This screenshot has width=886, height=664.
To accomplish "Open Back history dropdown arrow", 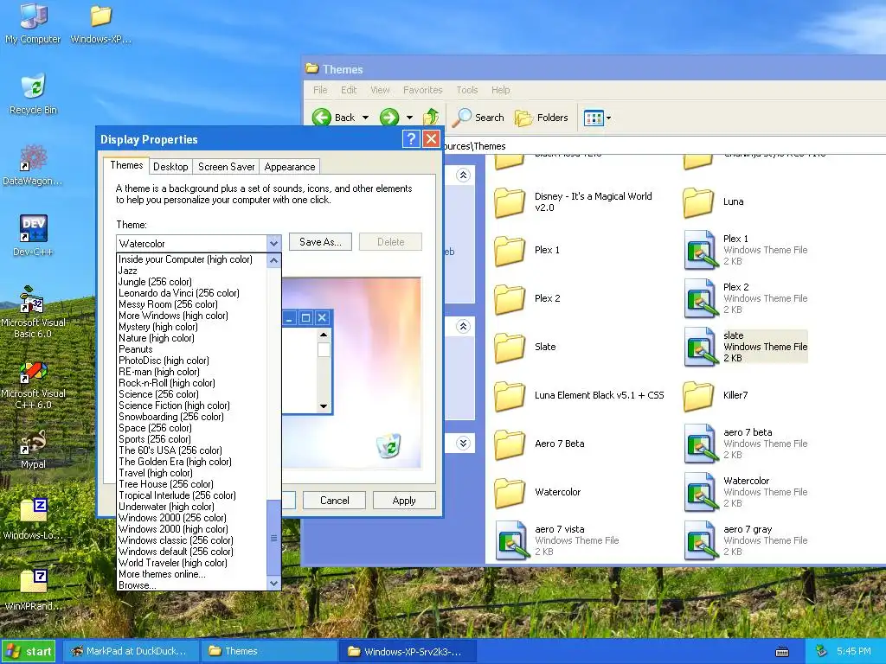I will (366, 118).
